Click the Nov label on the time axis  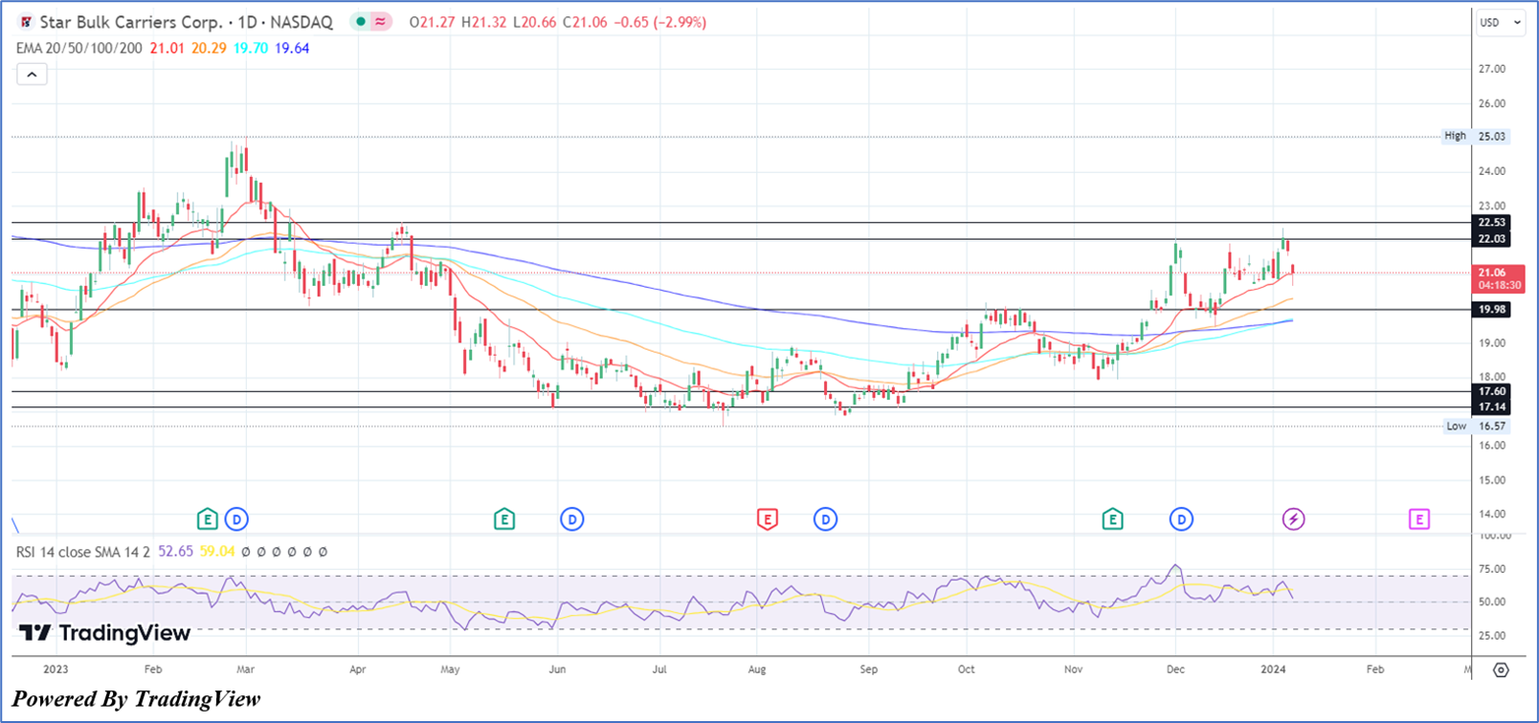(x=1073, y=669)
